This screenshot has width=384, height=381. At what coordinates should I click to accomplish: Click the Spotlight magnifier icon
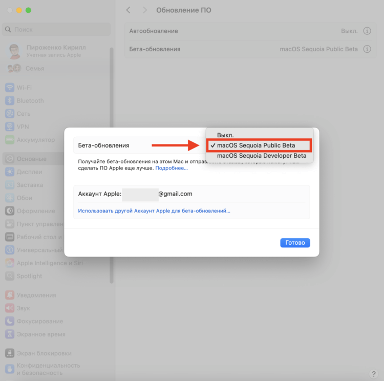[10, 276]
